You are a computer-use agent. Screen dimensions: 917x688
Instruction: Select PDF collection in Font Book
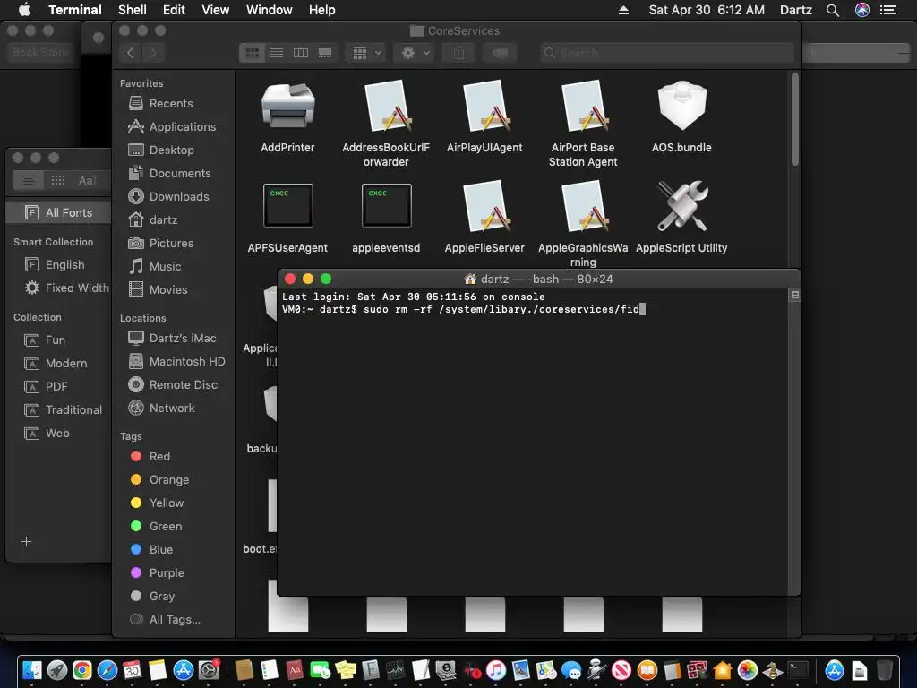coord(46,387)
